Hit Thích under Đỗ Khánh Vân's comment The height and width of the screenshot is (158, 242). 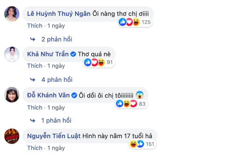click(x=35, y=107)
